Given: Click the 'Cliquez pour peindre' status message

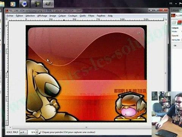Looking at the screenshot, I should click(x=69, y=132).
